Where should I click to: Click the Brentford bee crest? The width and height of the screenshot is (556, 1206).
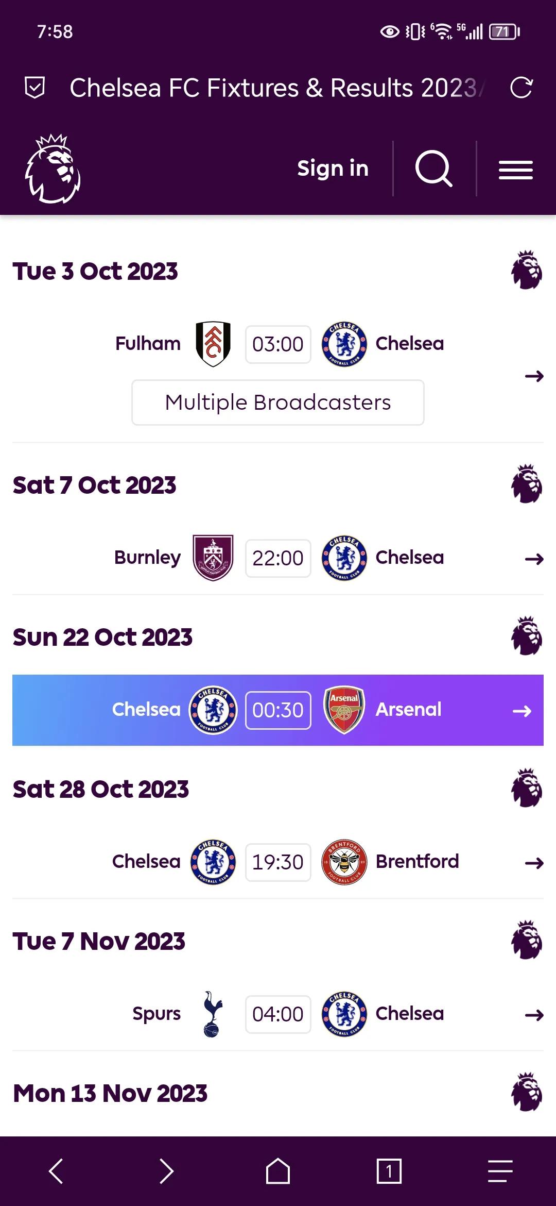click(344, 862)
